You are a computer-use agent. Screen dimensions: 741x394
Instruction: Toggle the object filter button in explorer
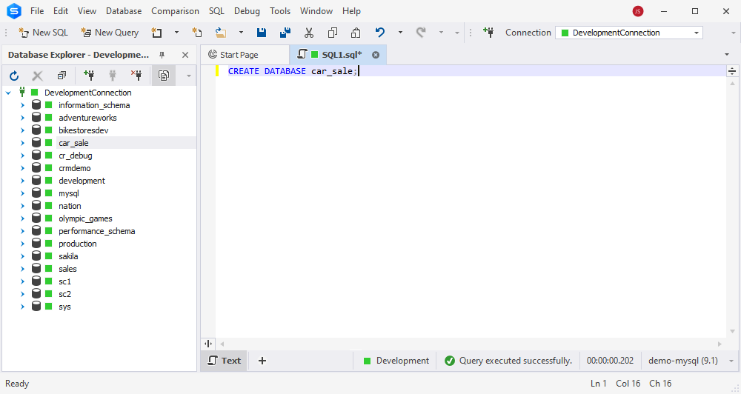click(164, 76)
